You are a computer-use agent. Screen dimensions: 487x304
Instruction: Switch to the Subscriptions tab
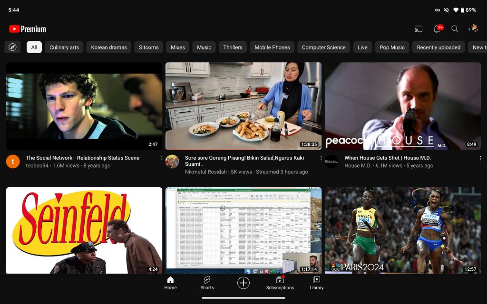pyautogui.click(x=280, y=283)
